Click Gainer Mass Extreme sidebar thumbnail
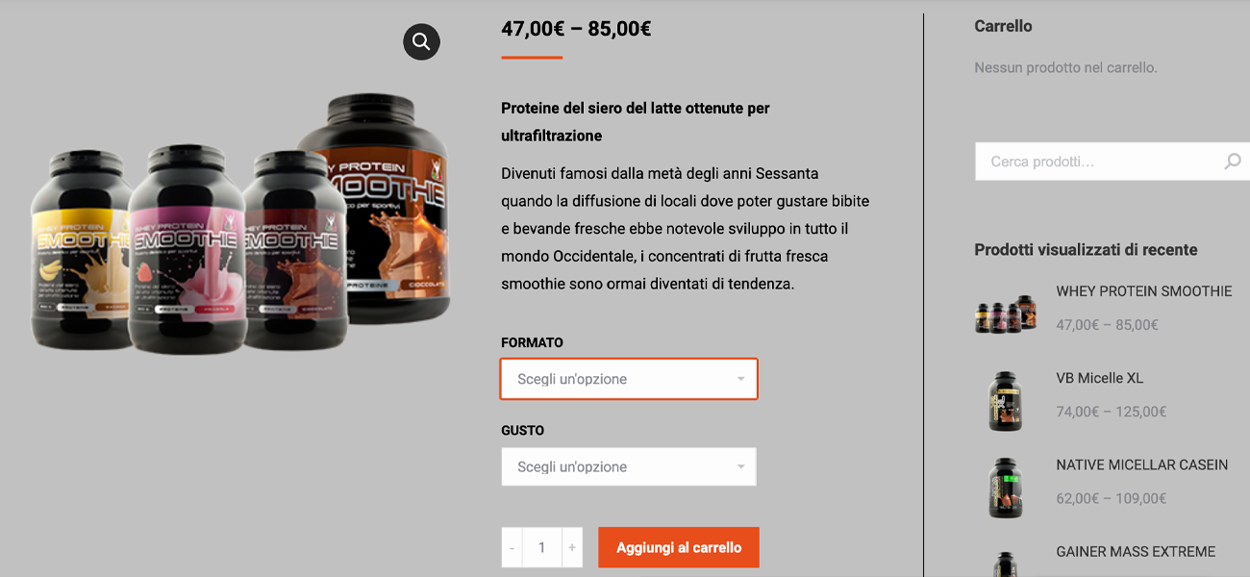Screen dimensions: 1250x577 [x=1006, y=563]
